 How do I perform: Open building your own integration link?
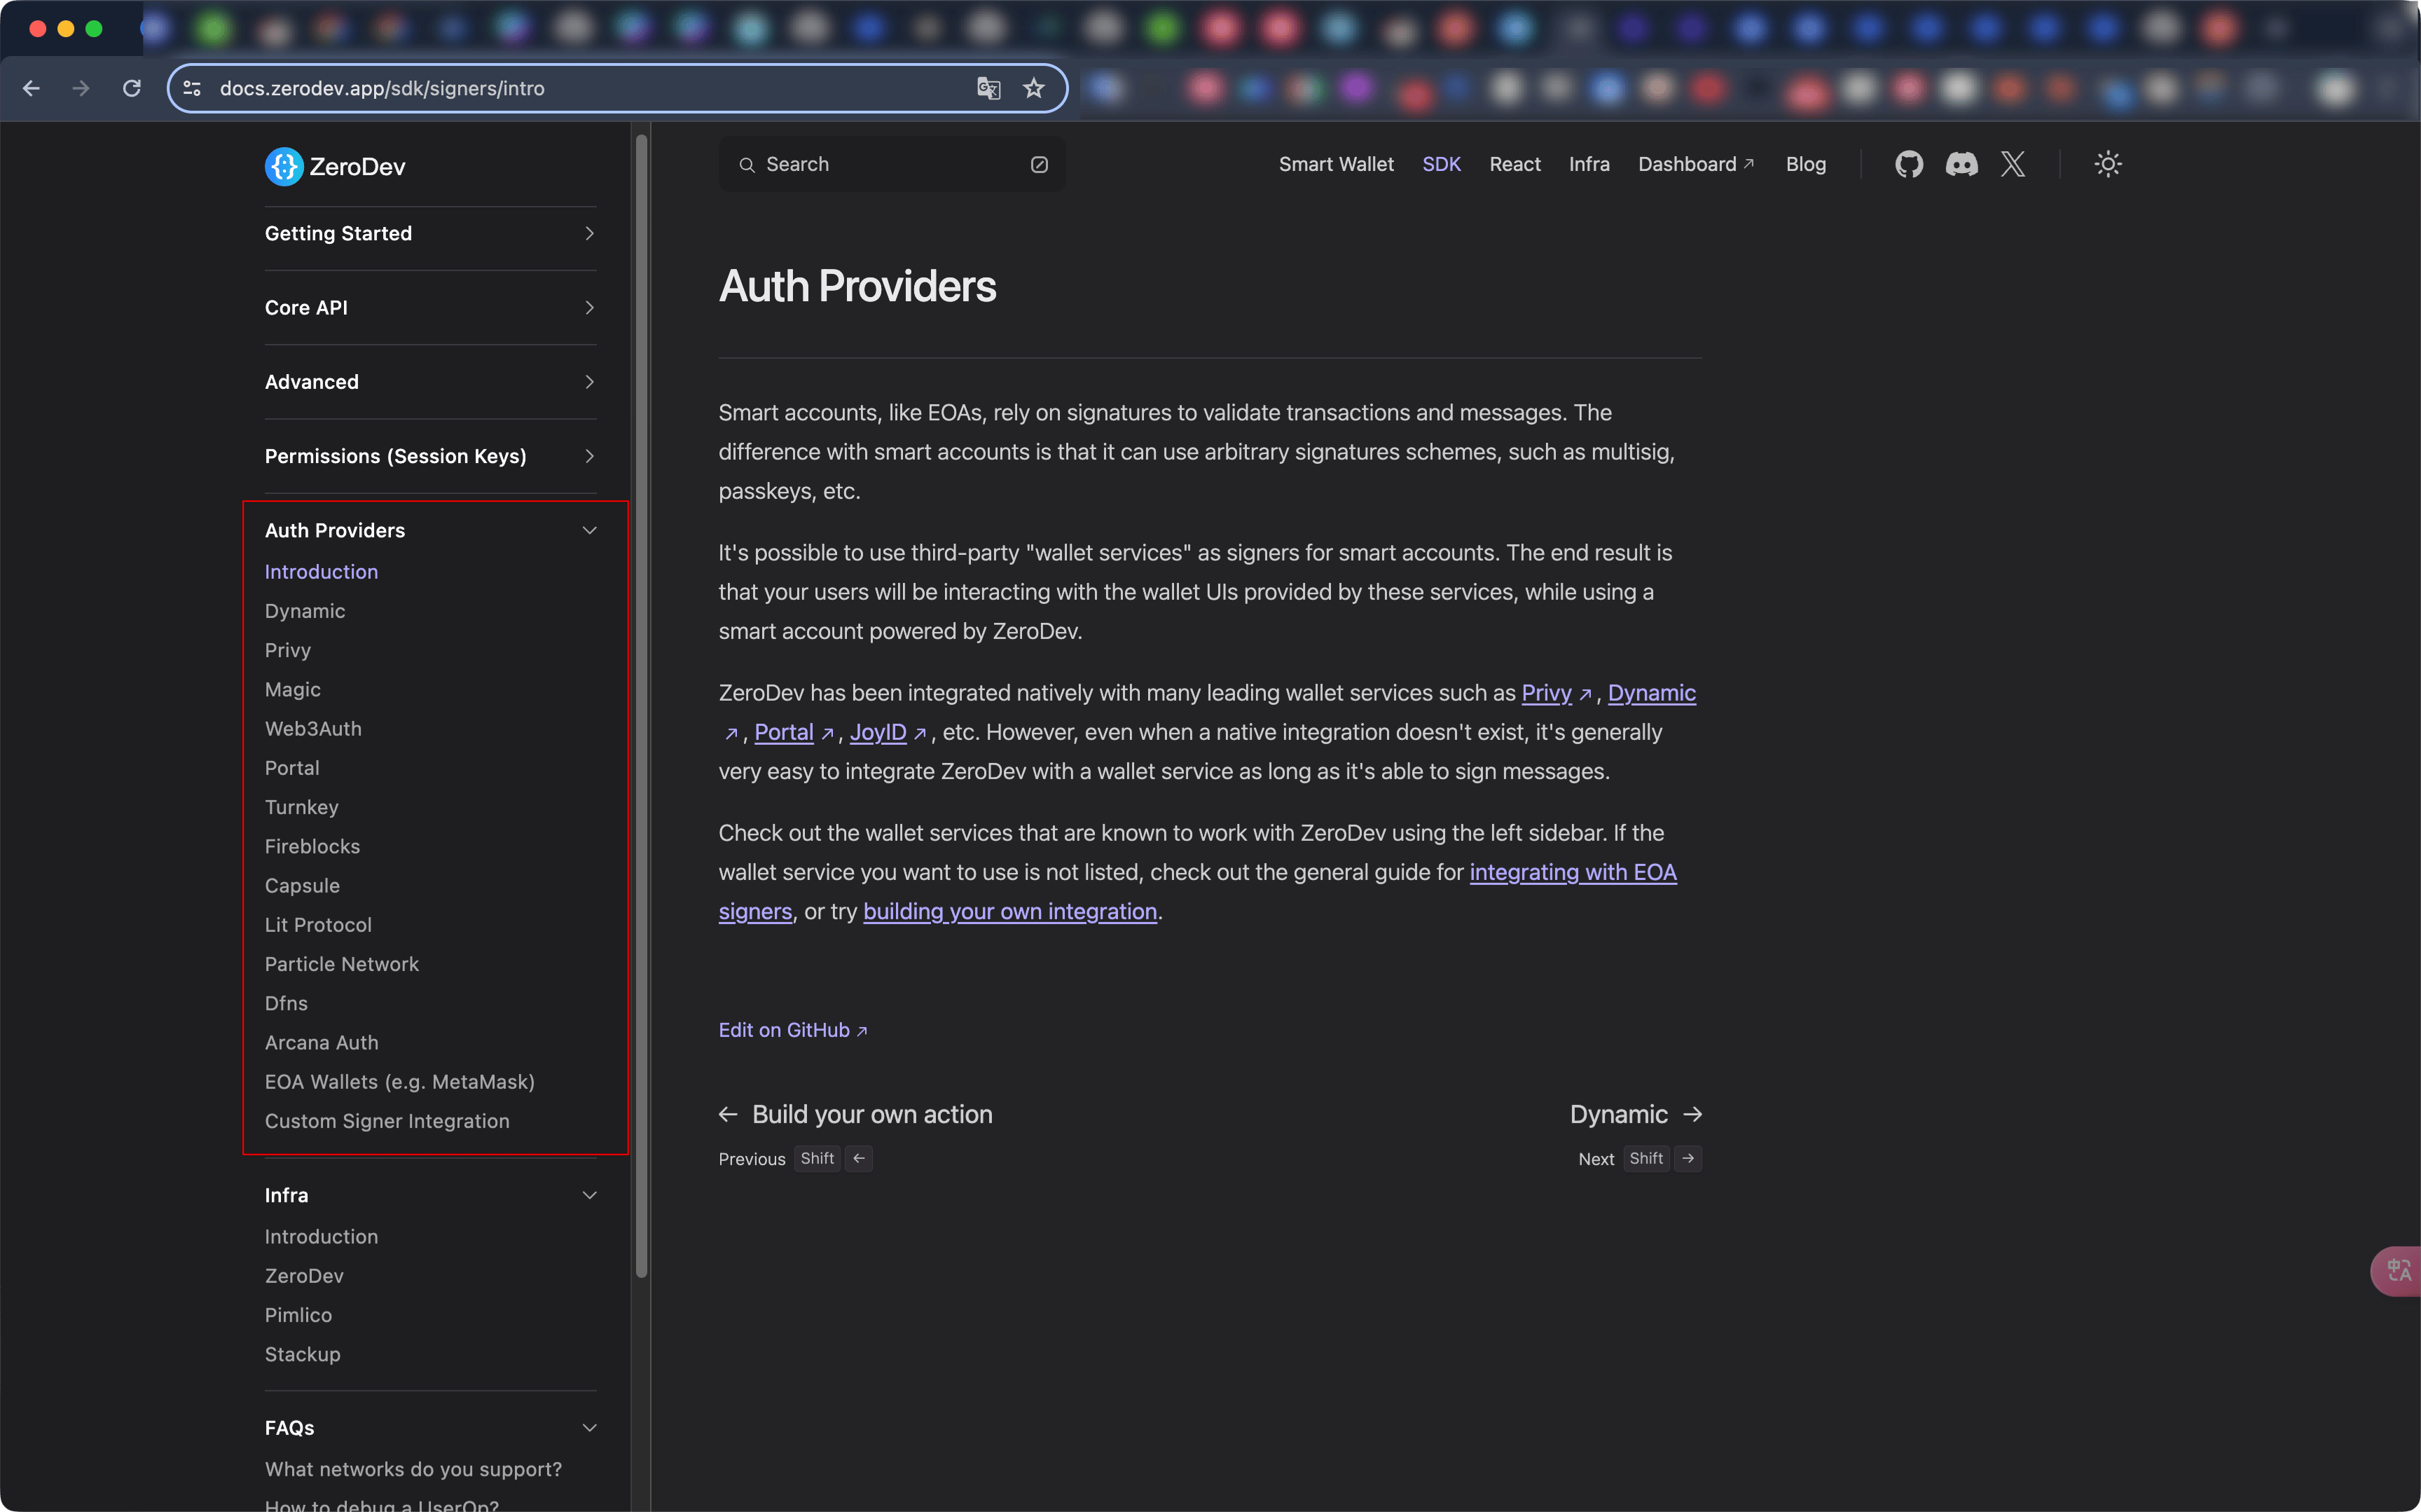(x=1009, y=911)
